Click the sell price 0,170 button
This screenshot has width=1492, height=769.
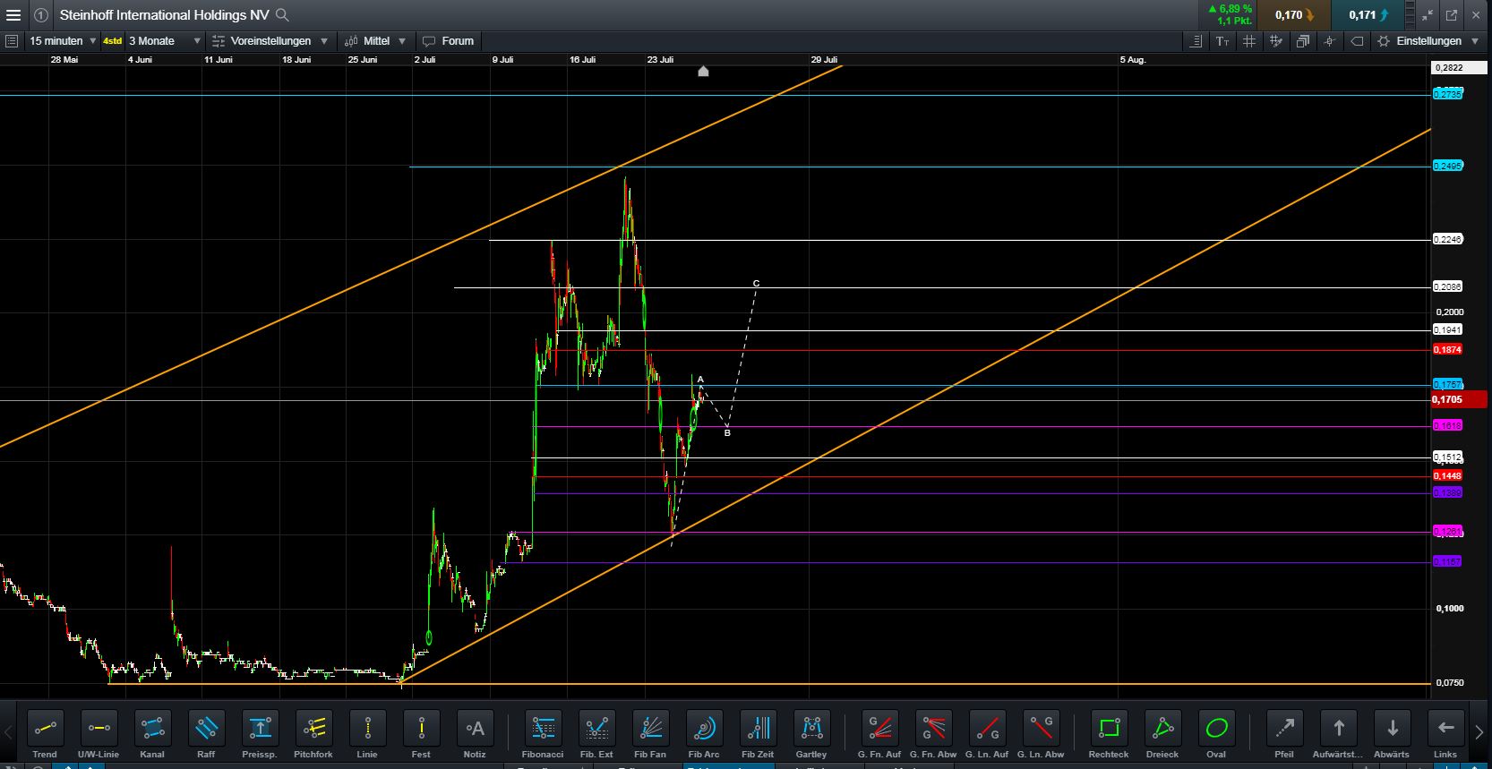coord(1294,15)
